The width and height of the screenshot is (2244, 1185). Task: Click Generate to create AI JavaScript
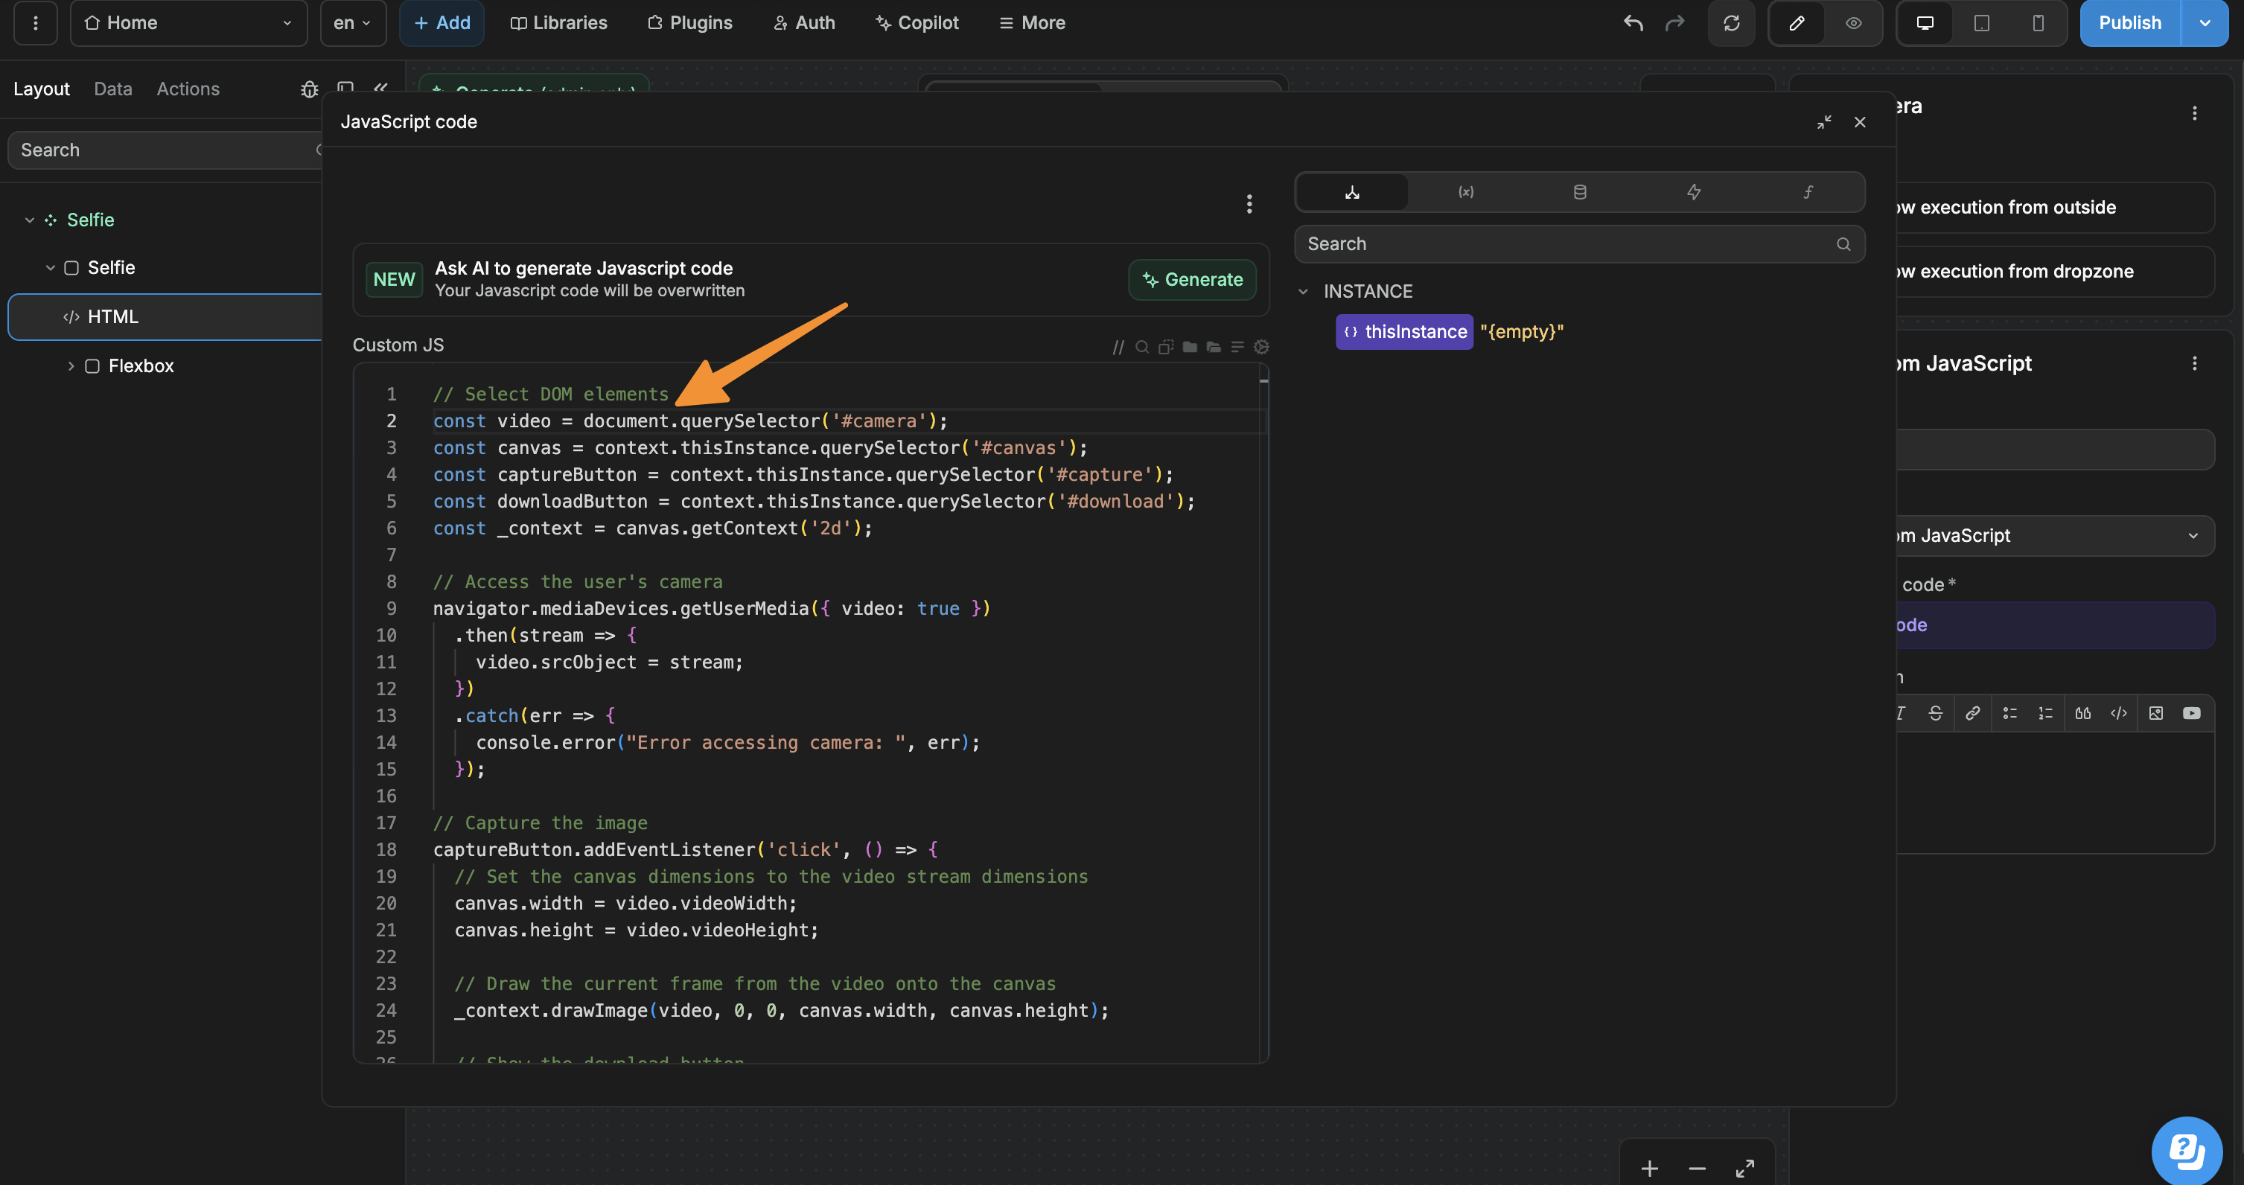[x=1192, y=279]
